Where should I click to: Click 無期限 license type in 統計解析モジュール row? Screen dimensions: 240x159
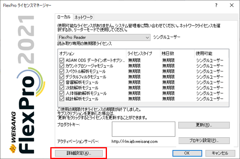134,99
